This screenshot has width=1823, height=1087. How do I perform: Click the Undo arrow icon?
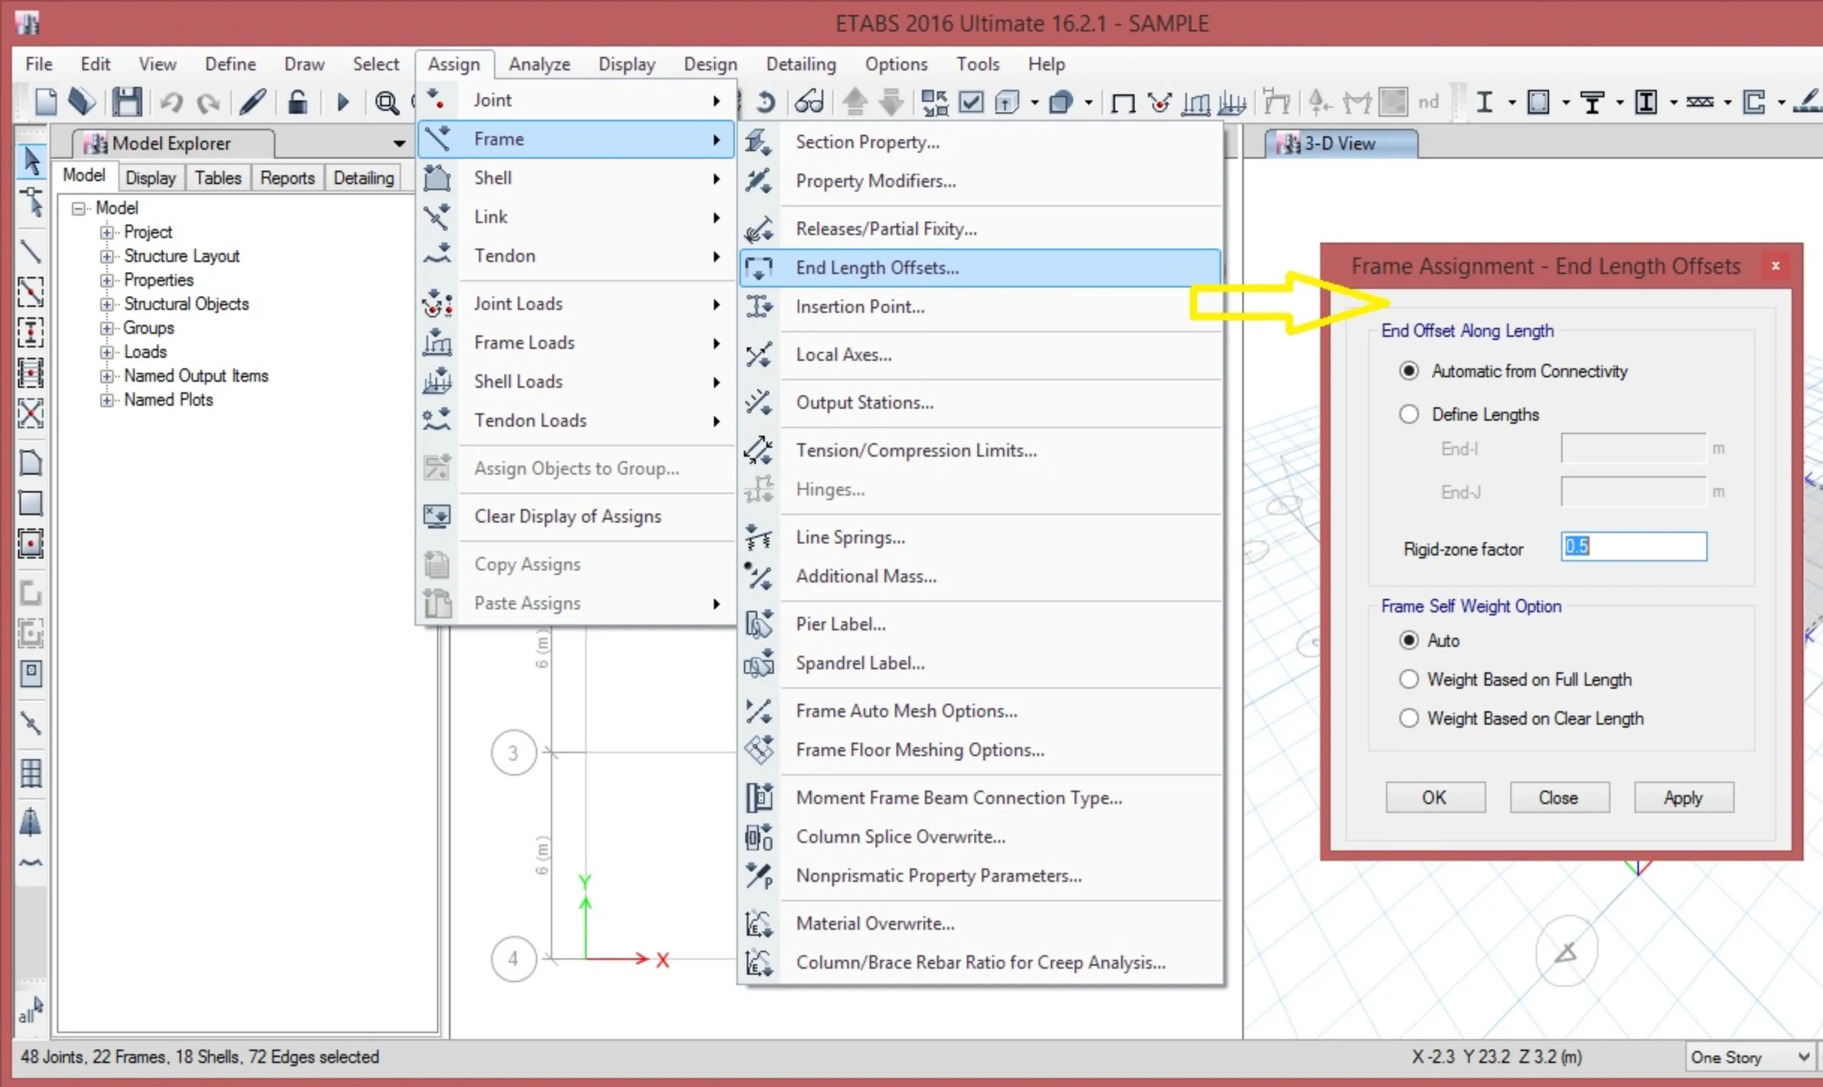(x=172, y=103)
